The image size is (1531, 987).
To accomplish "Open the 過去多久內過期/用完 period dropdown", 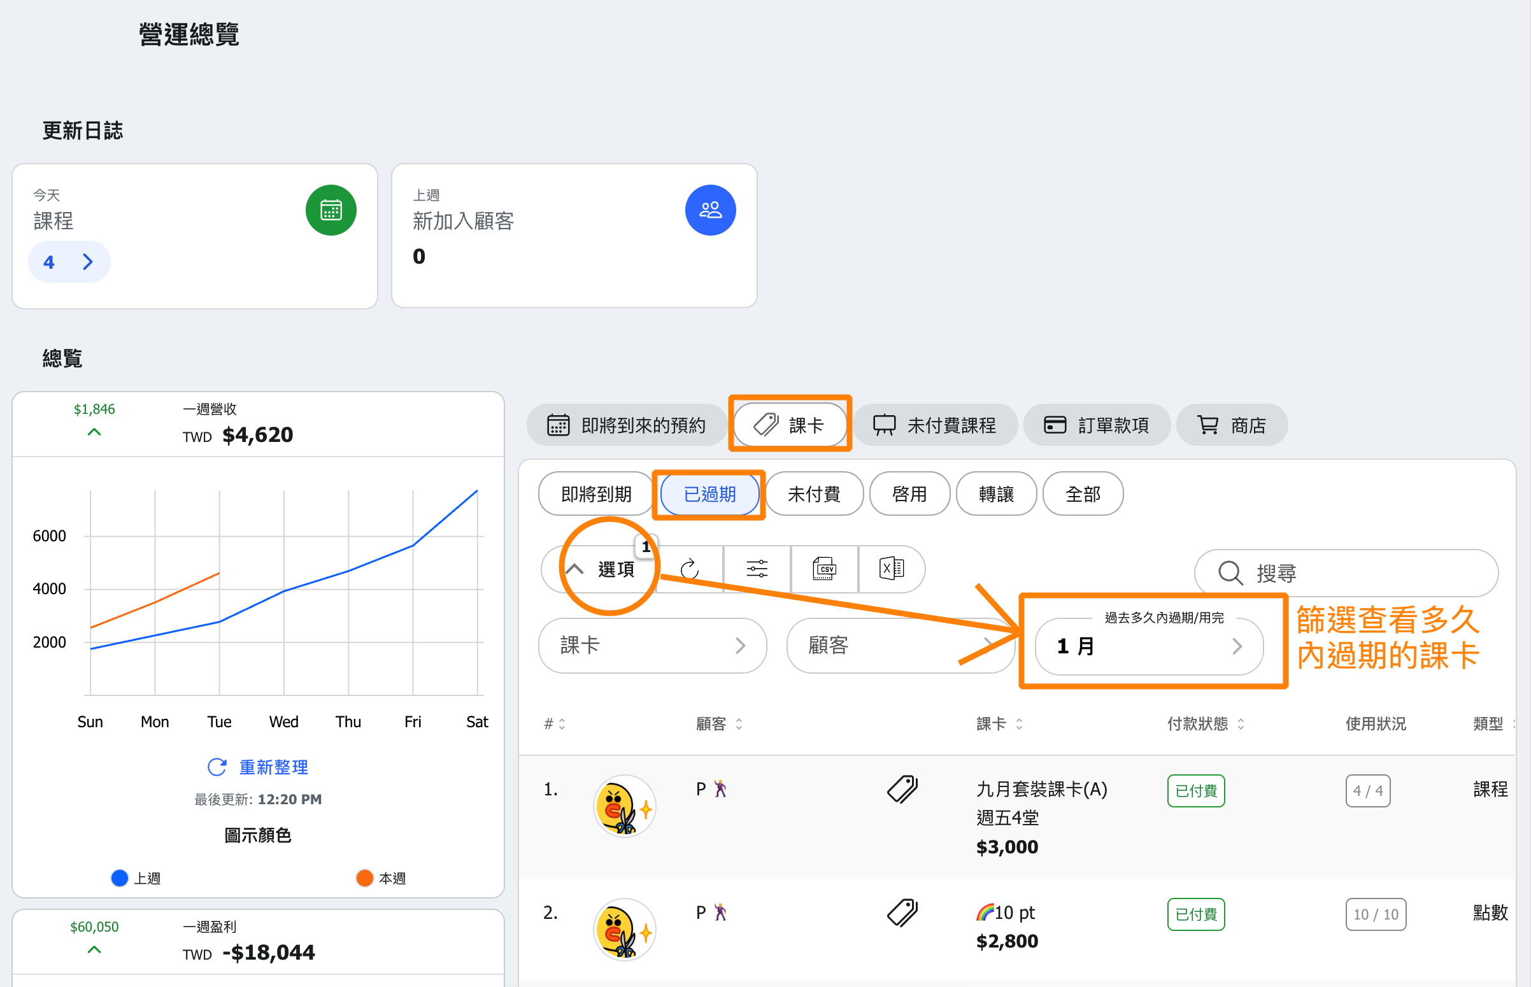I will tap(1149, 646).
